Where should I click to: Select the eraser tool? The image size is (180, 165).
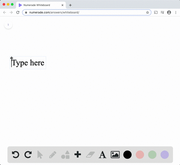tap(90, 154)
